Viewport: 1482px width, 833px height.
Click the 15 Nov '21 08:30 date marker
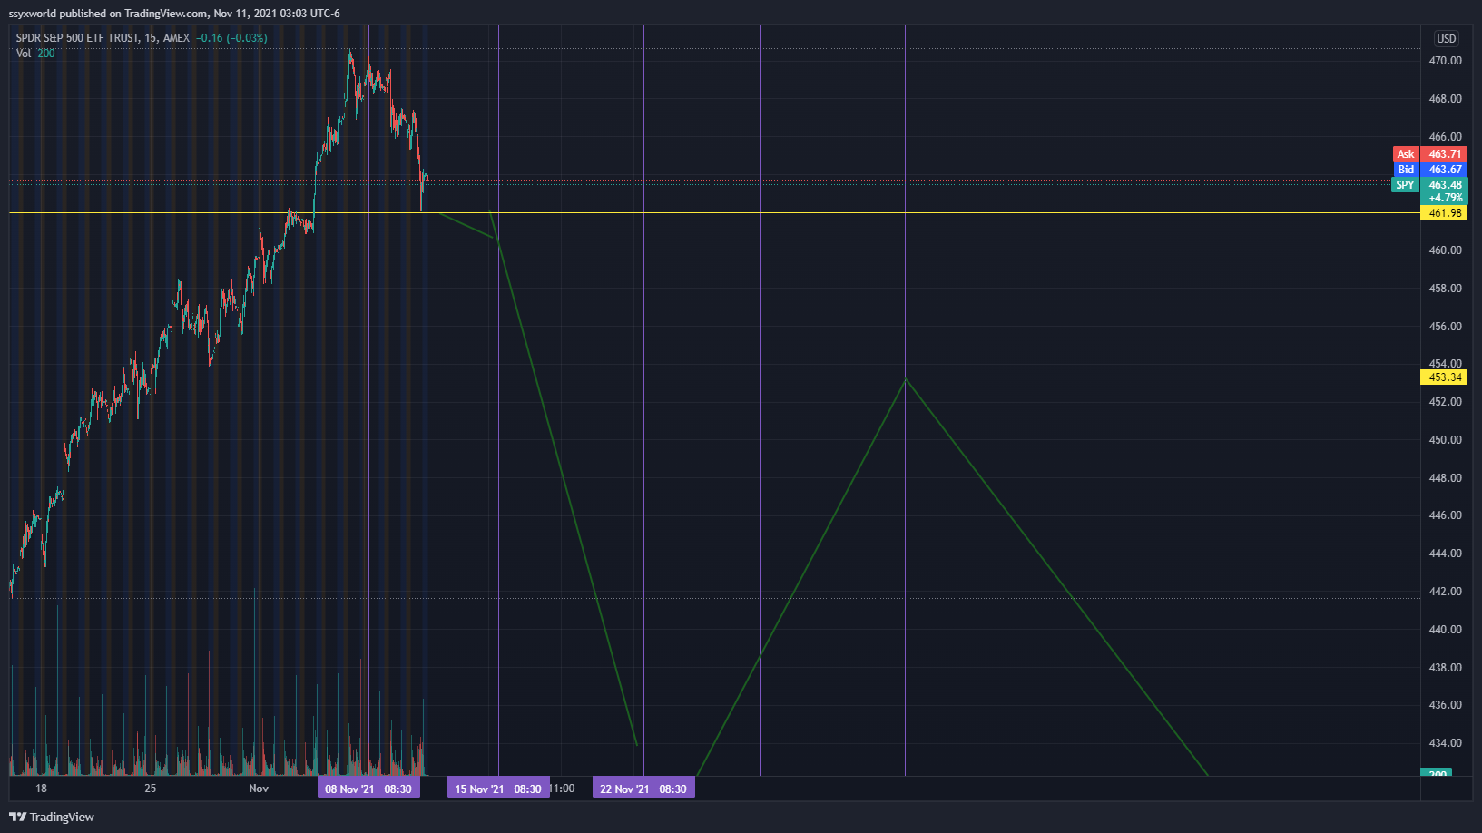[x=498, y=789]
